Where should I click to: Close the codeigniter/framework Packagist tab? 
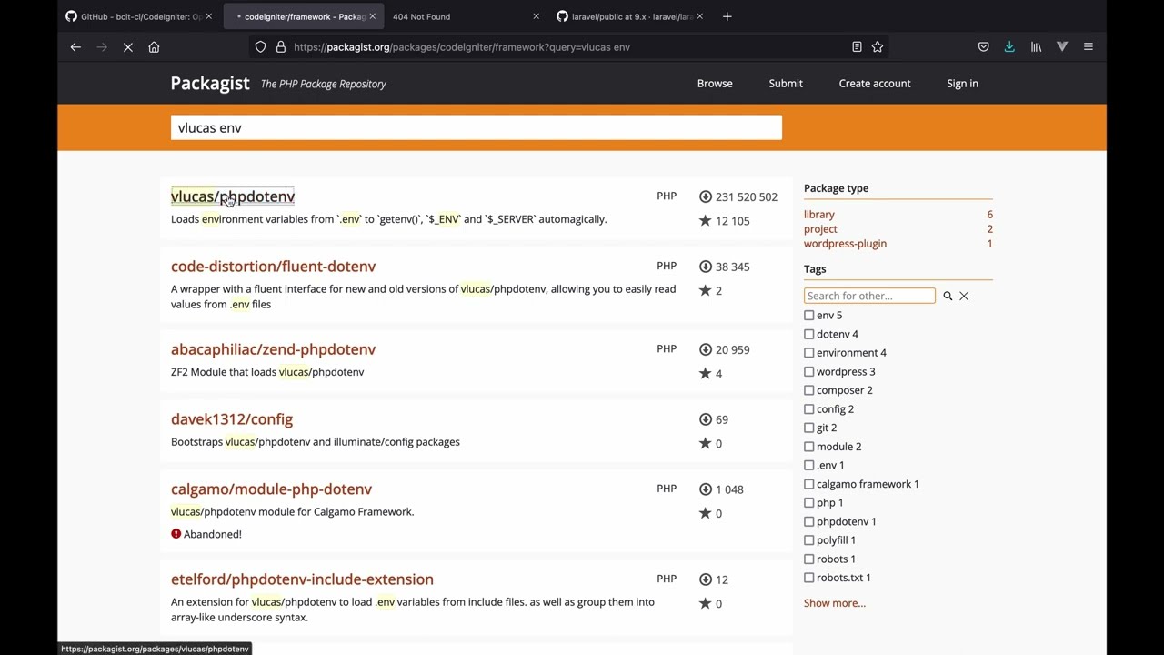[x=372, y=16]
